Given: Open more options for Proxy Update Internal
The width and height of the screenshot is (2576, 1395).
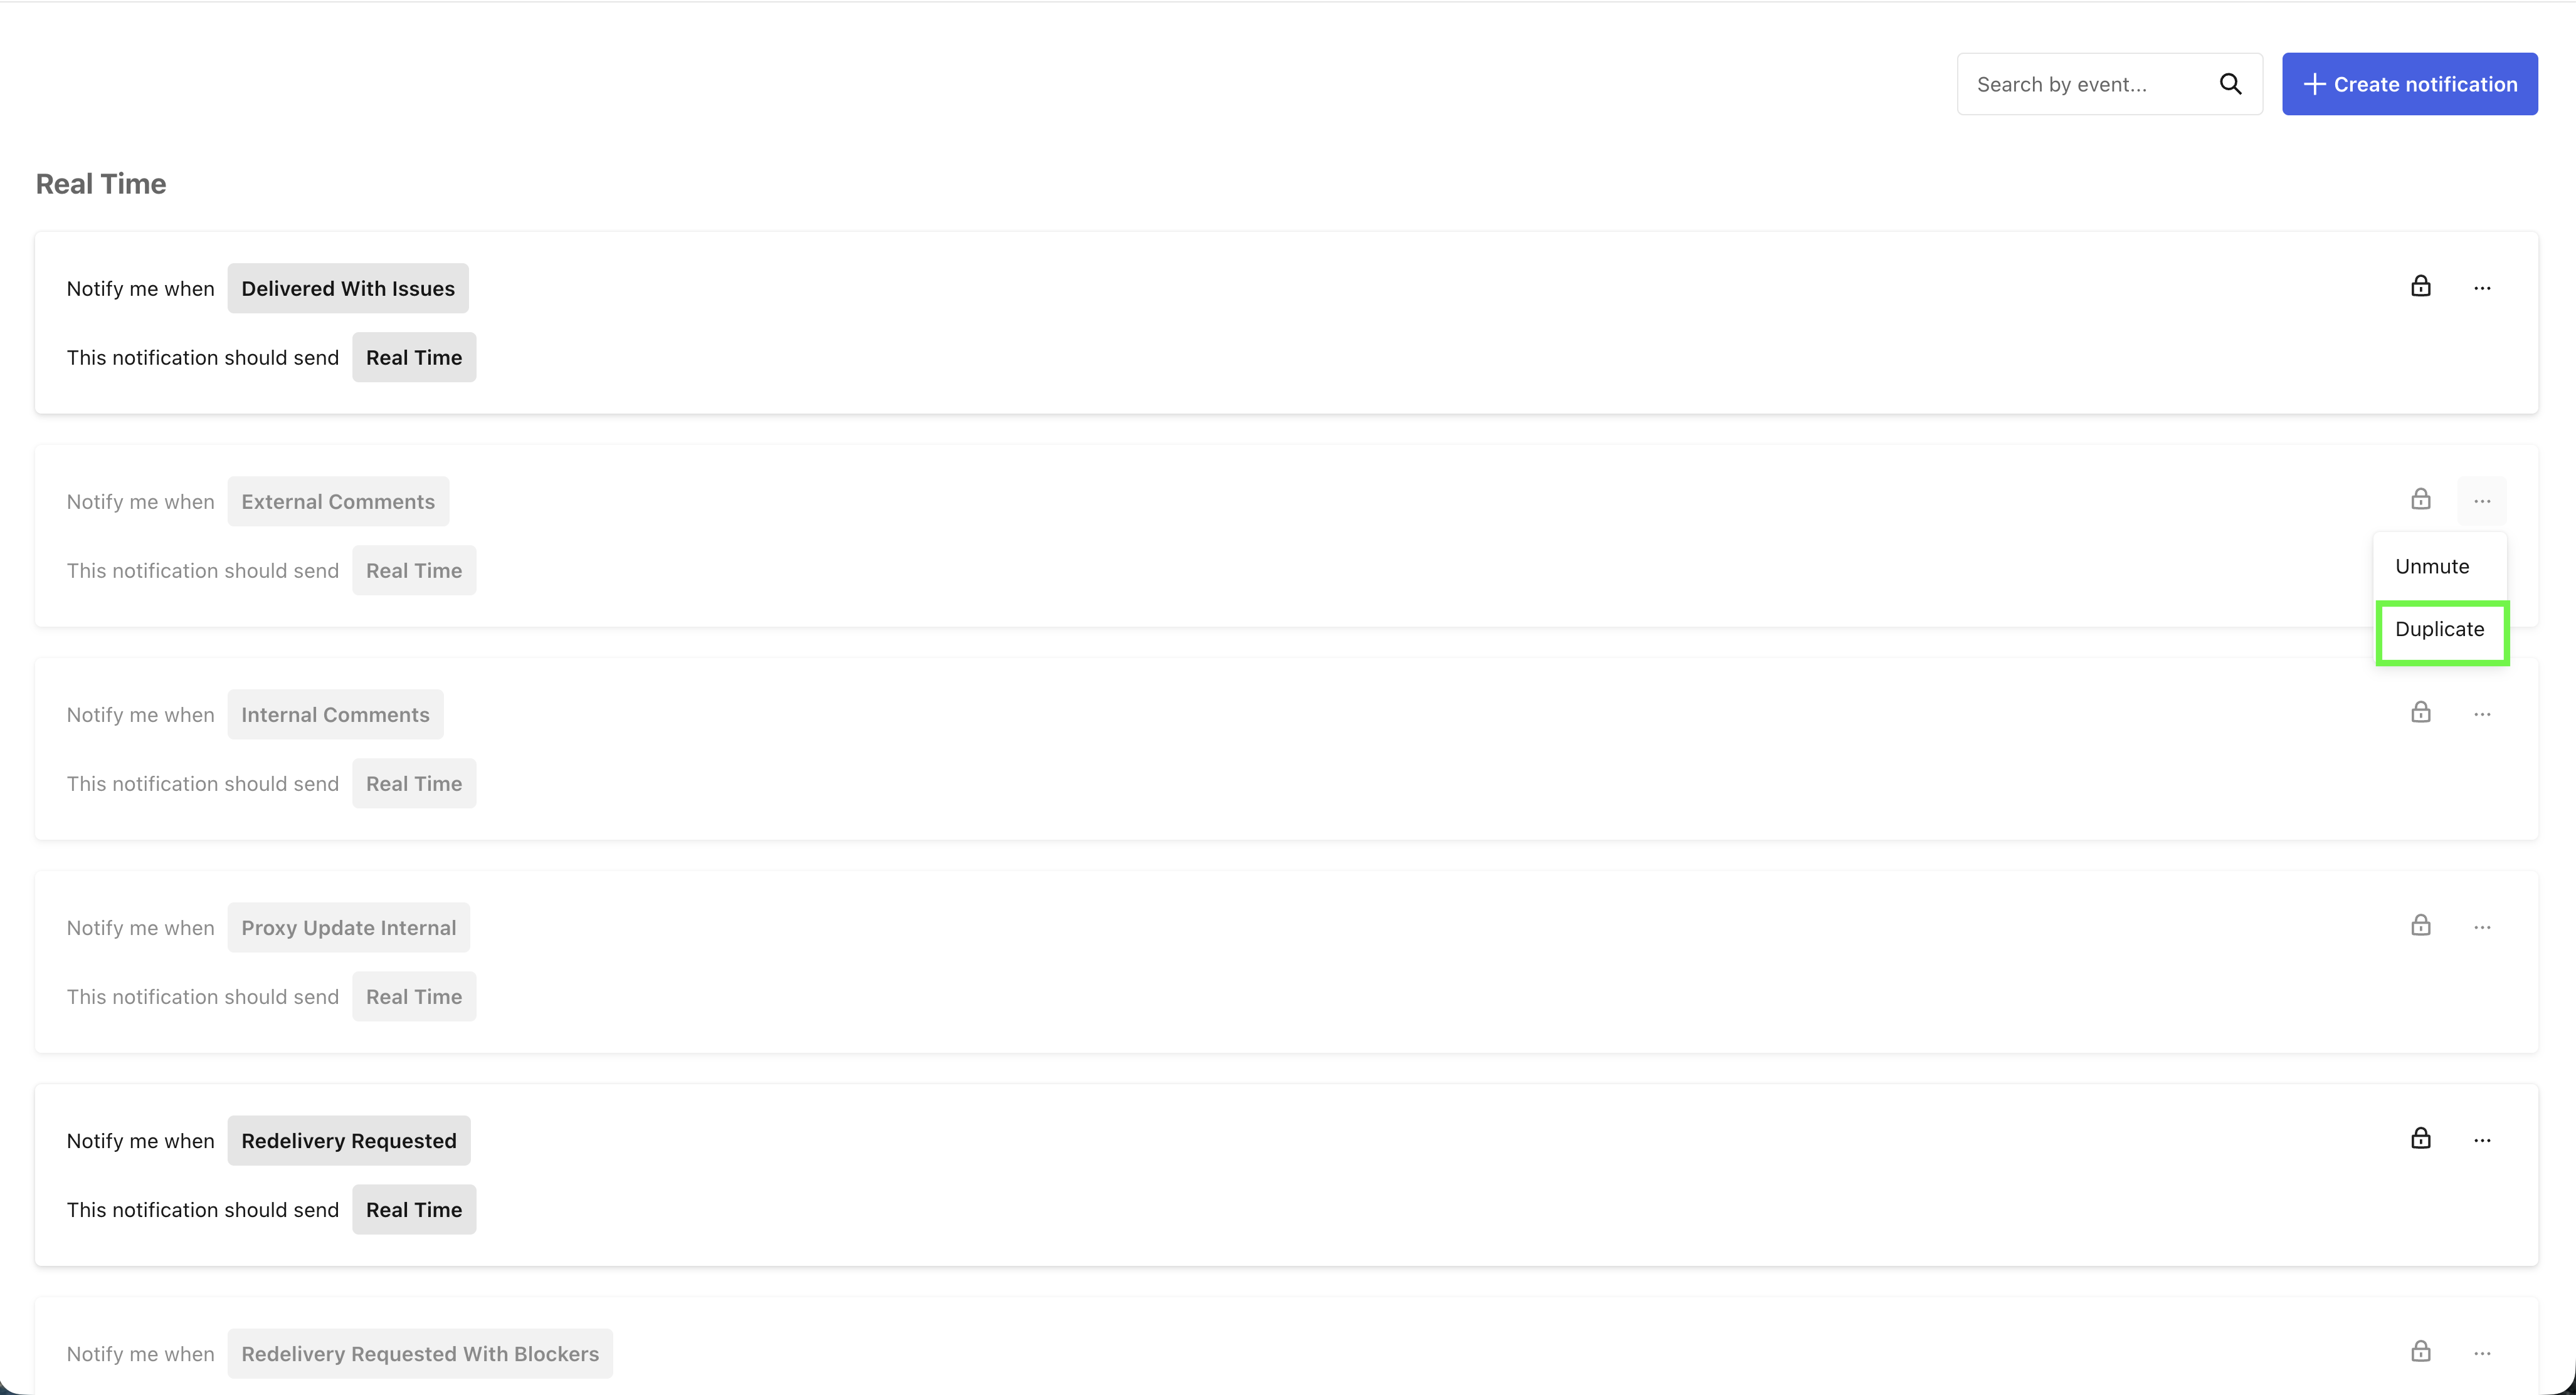Looking at the screenshot, I should point(2482,927).
